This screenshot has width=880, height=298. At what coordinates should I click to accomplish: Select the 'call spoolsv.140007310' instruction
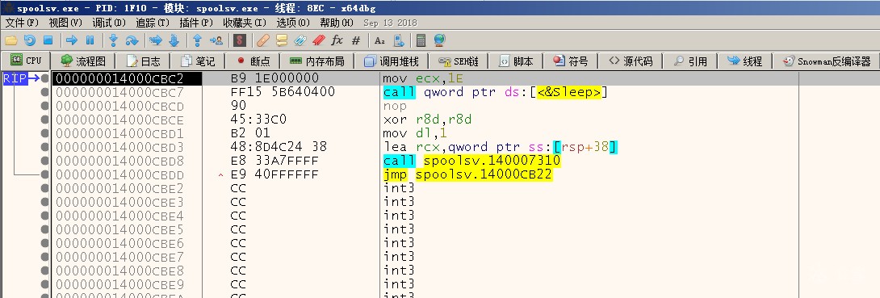(x=471, y=161)
